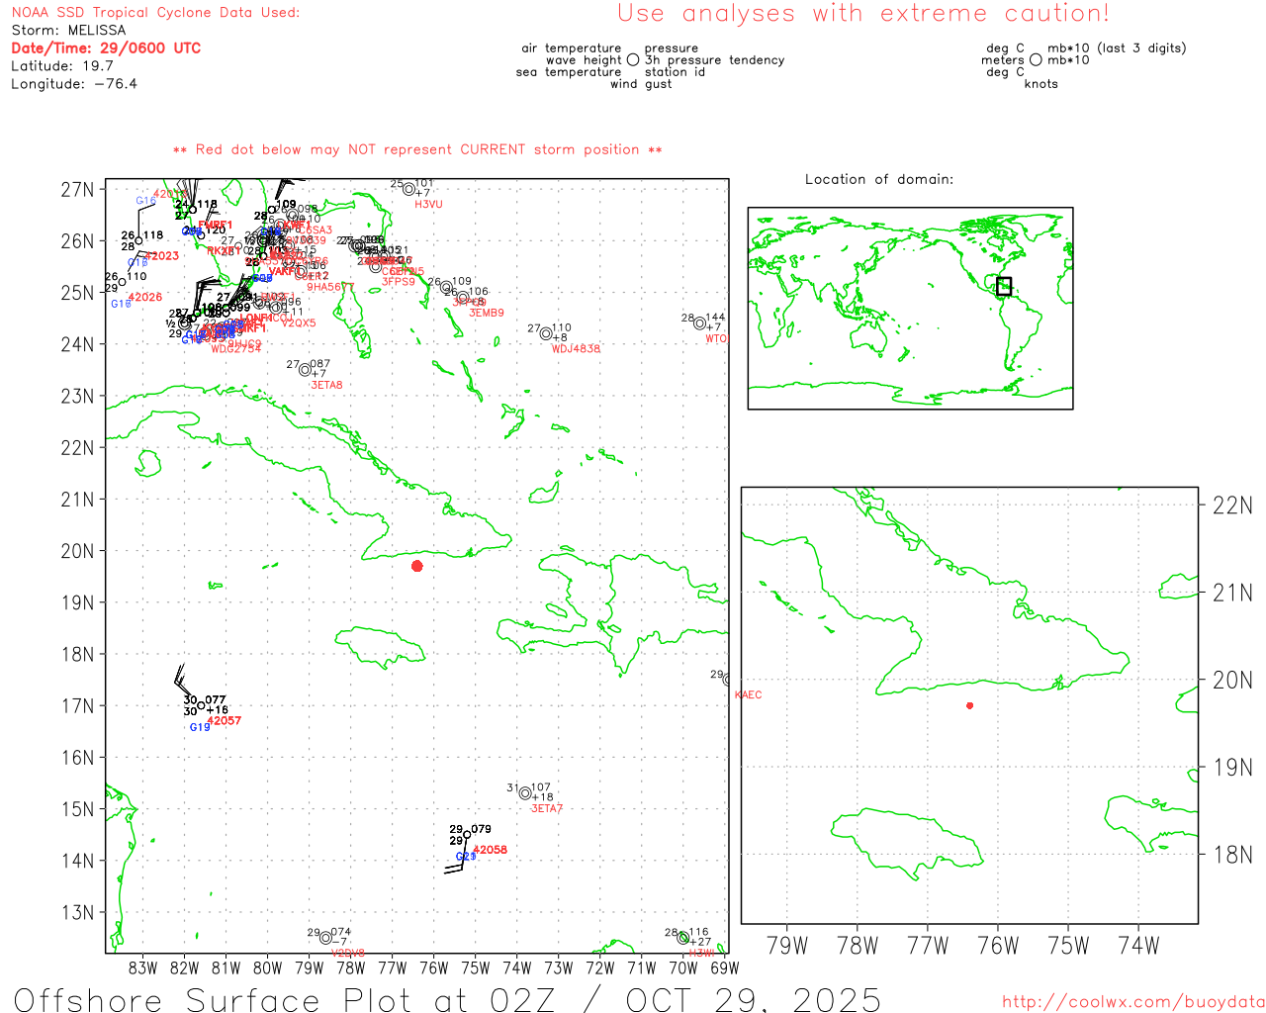Click the 13N latitude label on main map
The height and width of the screenshot is (1013, 1266).
click(77, 912)
